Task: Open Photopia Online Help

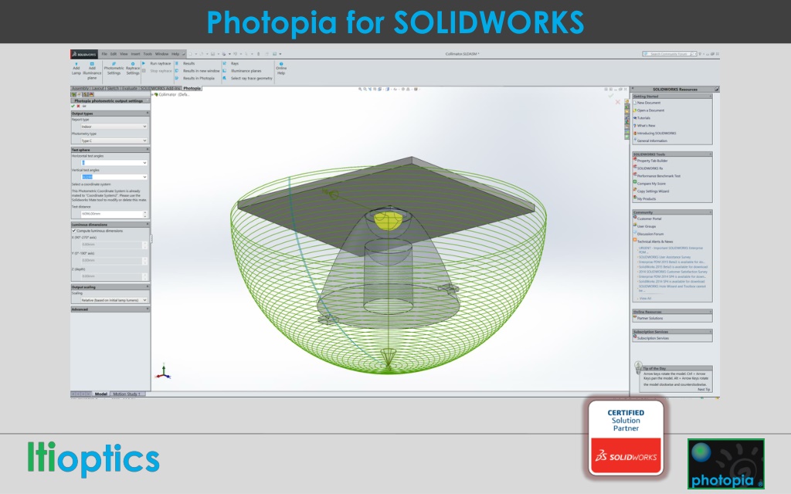Action: (281, 69)
